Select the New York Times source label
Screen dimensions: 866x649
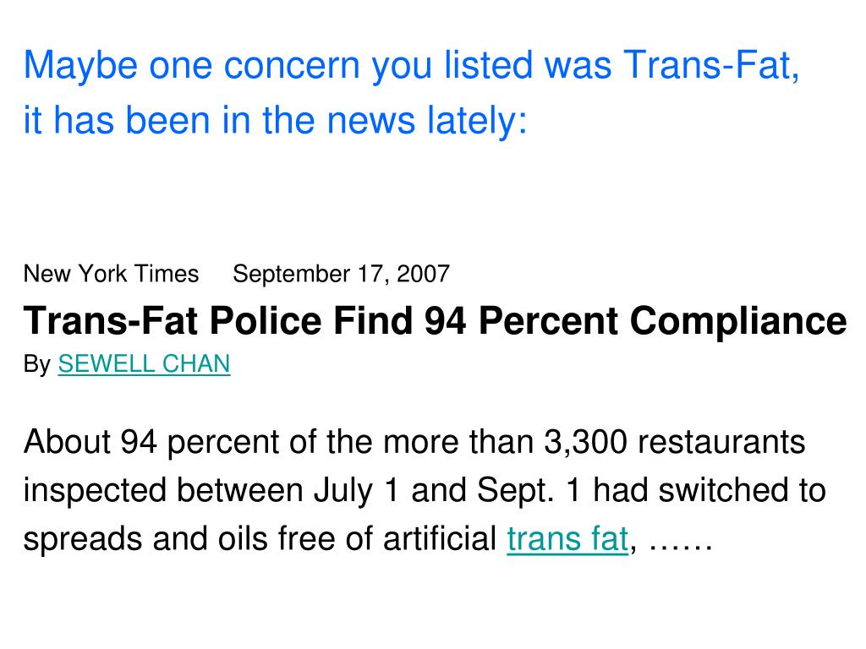click(111, 274)
